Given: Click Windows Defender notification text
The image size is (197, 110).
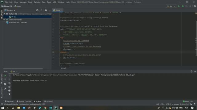Looking at the screenshot, I should coord(25,104).
